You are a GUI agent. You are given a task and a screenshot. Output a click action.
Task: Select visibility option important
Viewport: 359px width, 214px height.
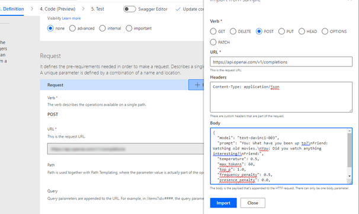click(x=129, y=28)
